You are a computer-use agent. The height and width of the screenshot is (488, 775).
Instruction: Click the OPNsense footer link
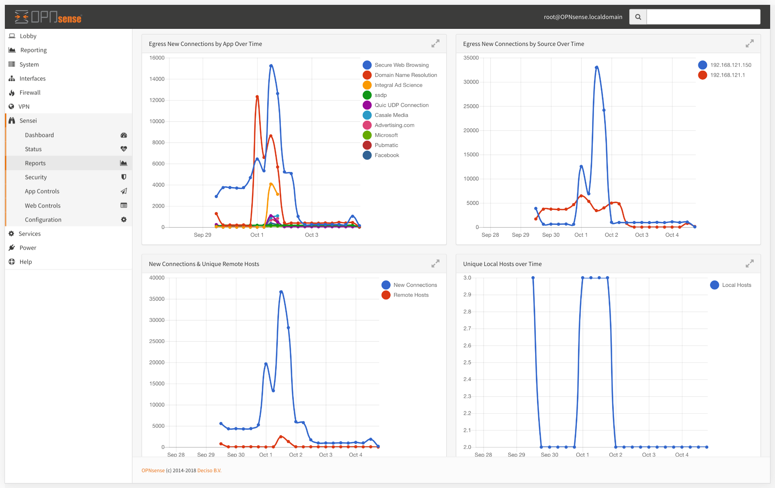[153, 471]
